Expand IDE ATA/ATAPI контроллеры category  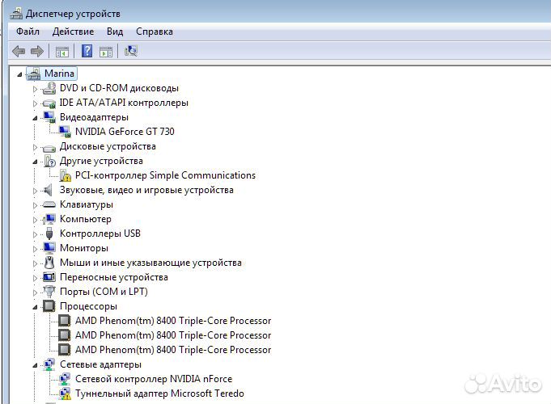(x=35, y=103)
